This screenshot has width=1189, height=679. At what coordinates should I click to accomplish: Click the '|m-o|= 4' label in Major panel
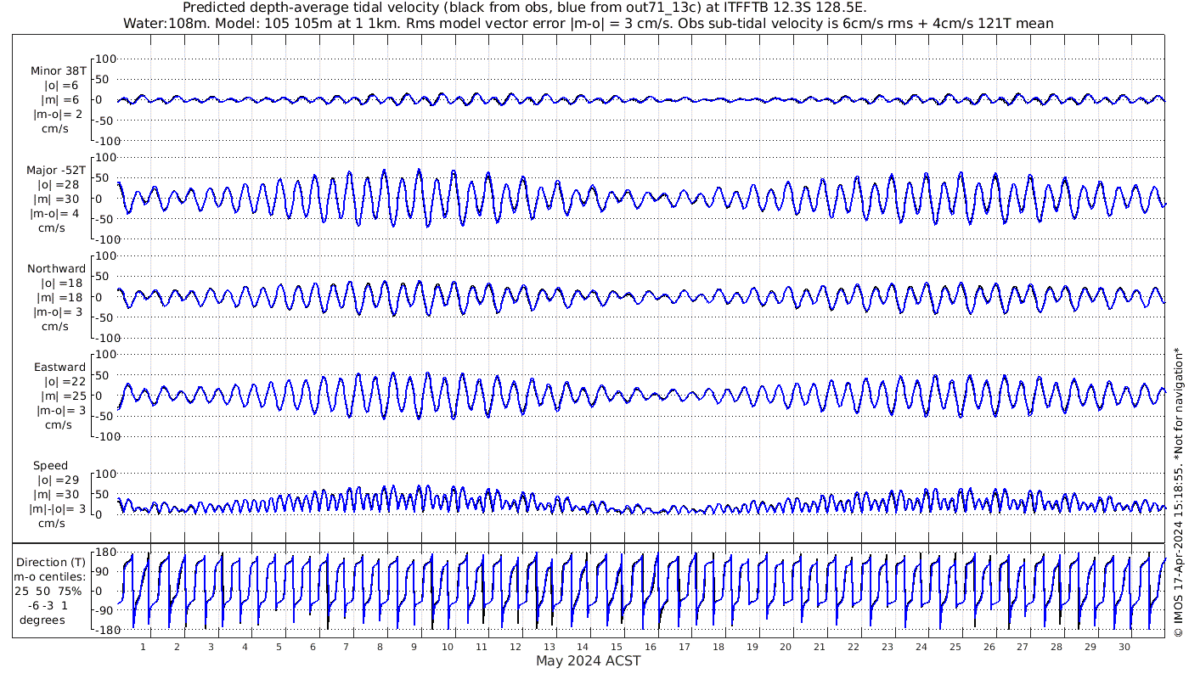[x=56, y=214]
